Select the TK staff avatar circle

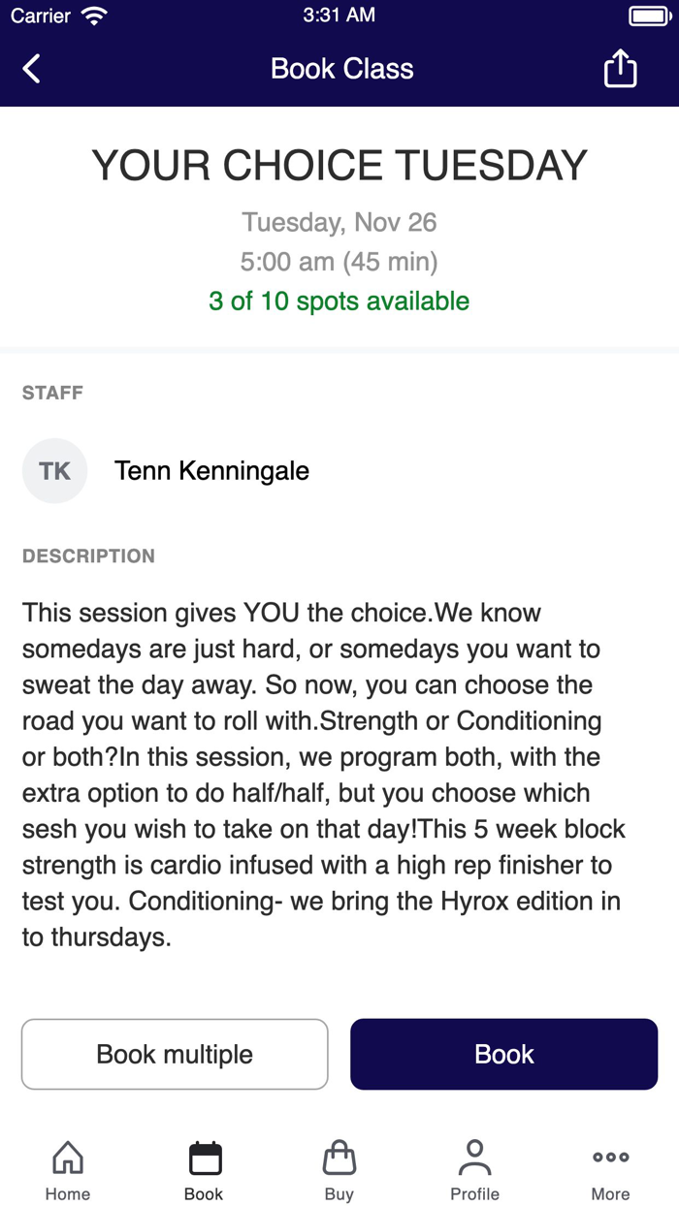click(x=54, y=470)
